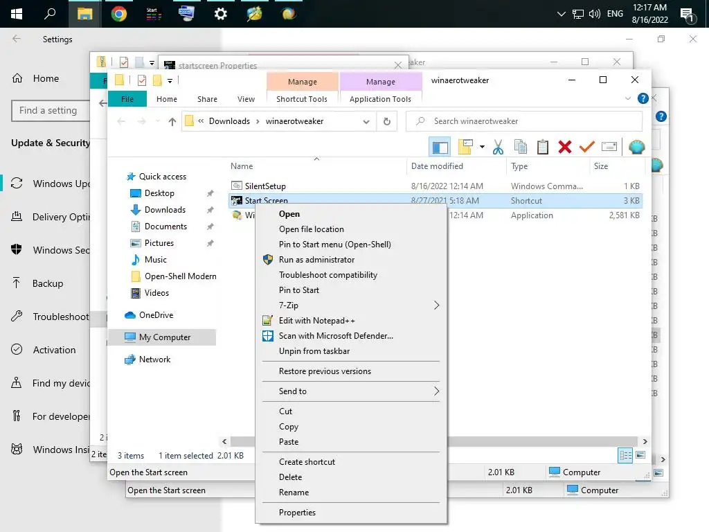This screenshot has height=532, width=709.
Task: Choose Edit with Notepad++
Action: 351,321
